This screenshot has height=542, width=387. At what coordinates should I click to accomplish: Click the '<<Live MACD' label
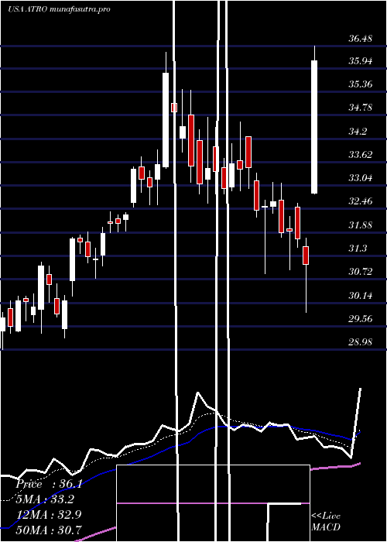point(326,522)
